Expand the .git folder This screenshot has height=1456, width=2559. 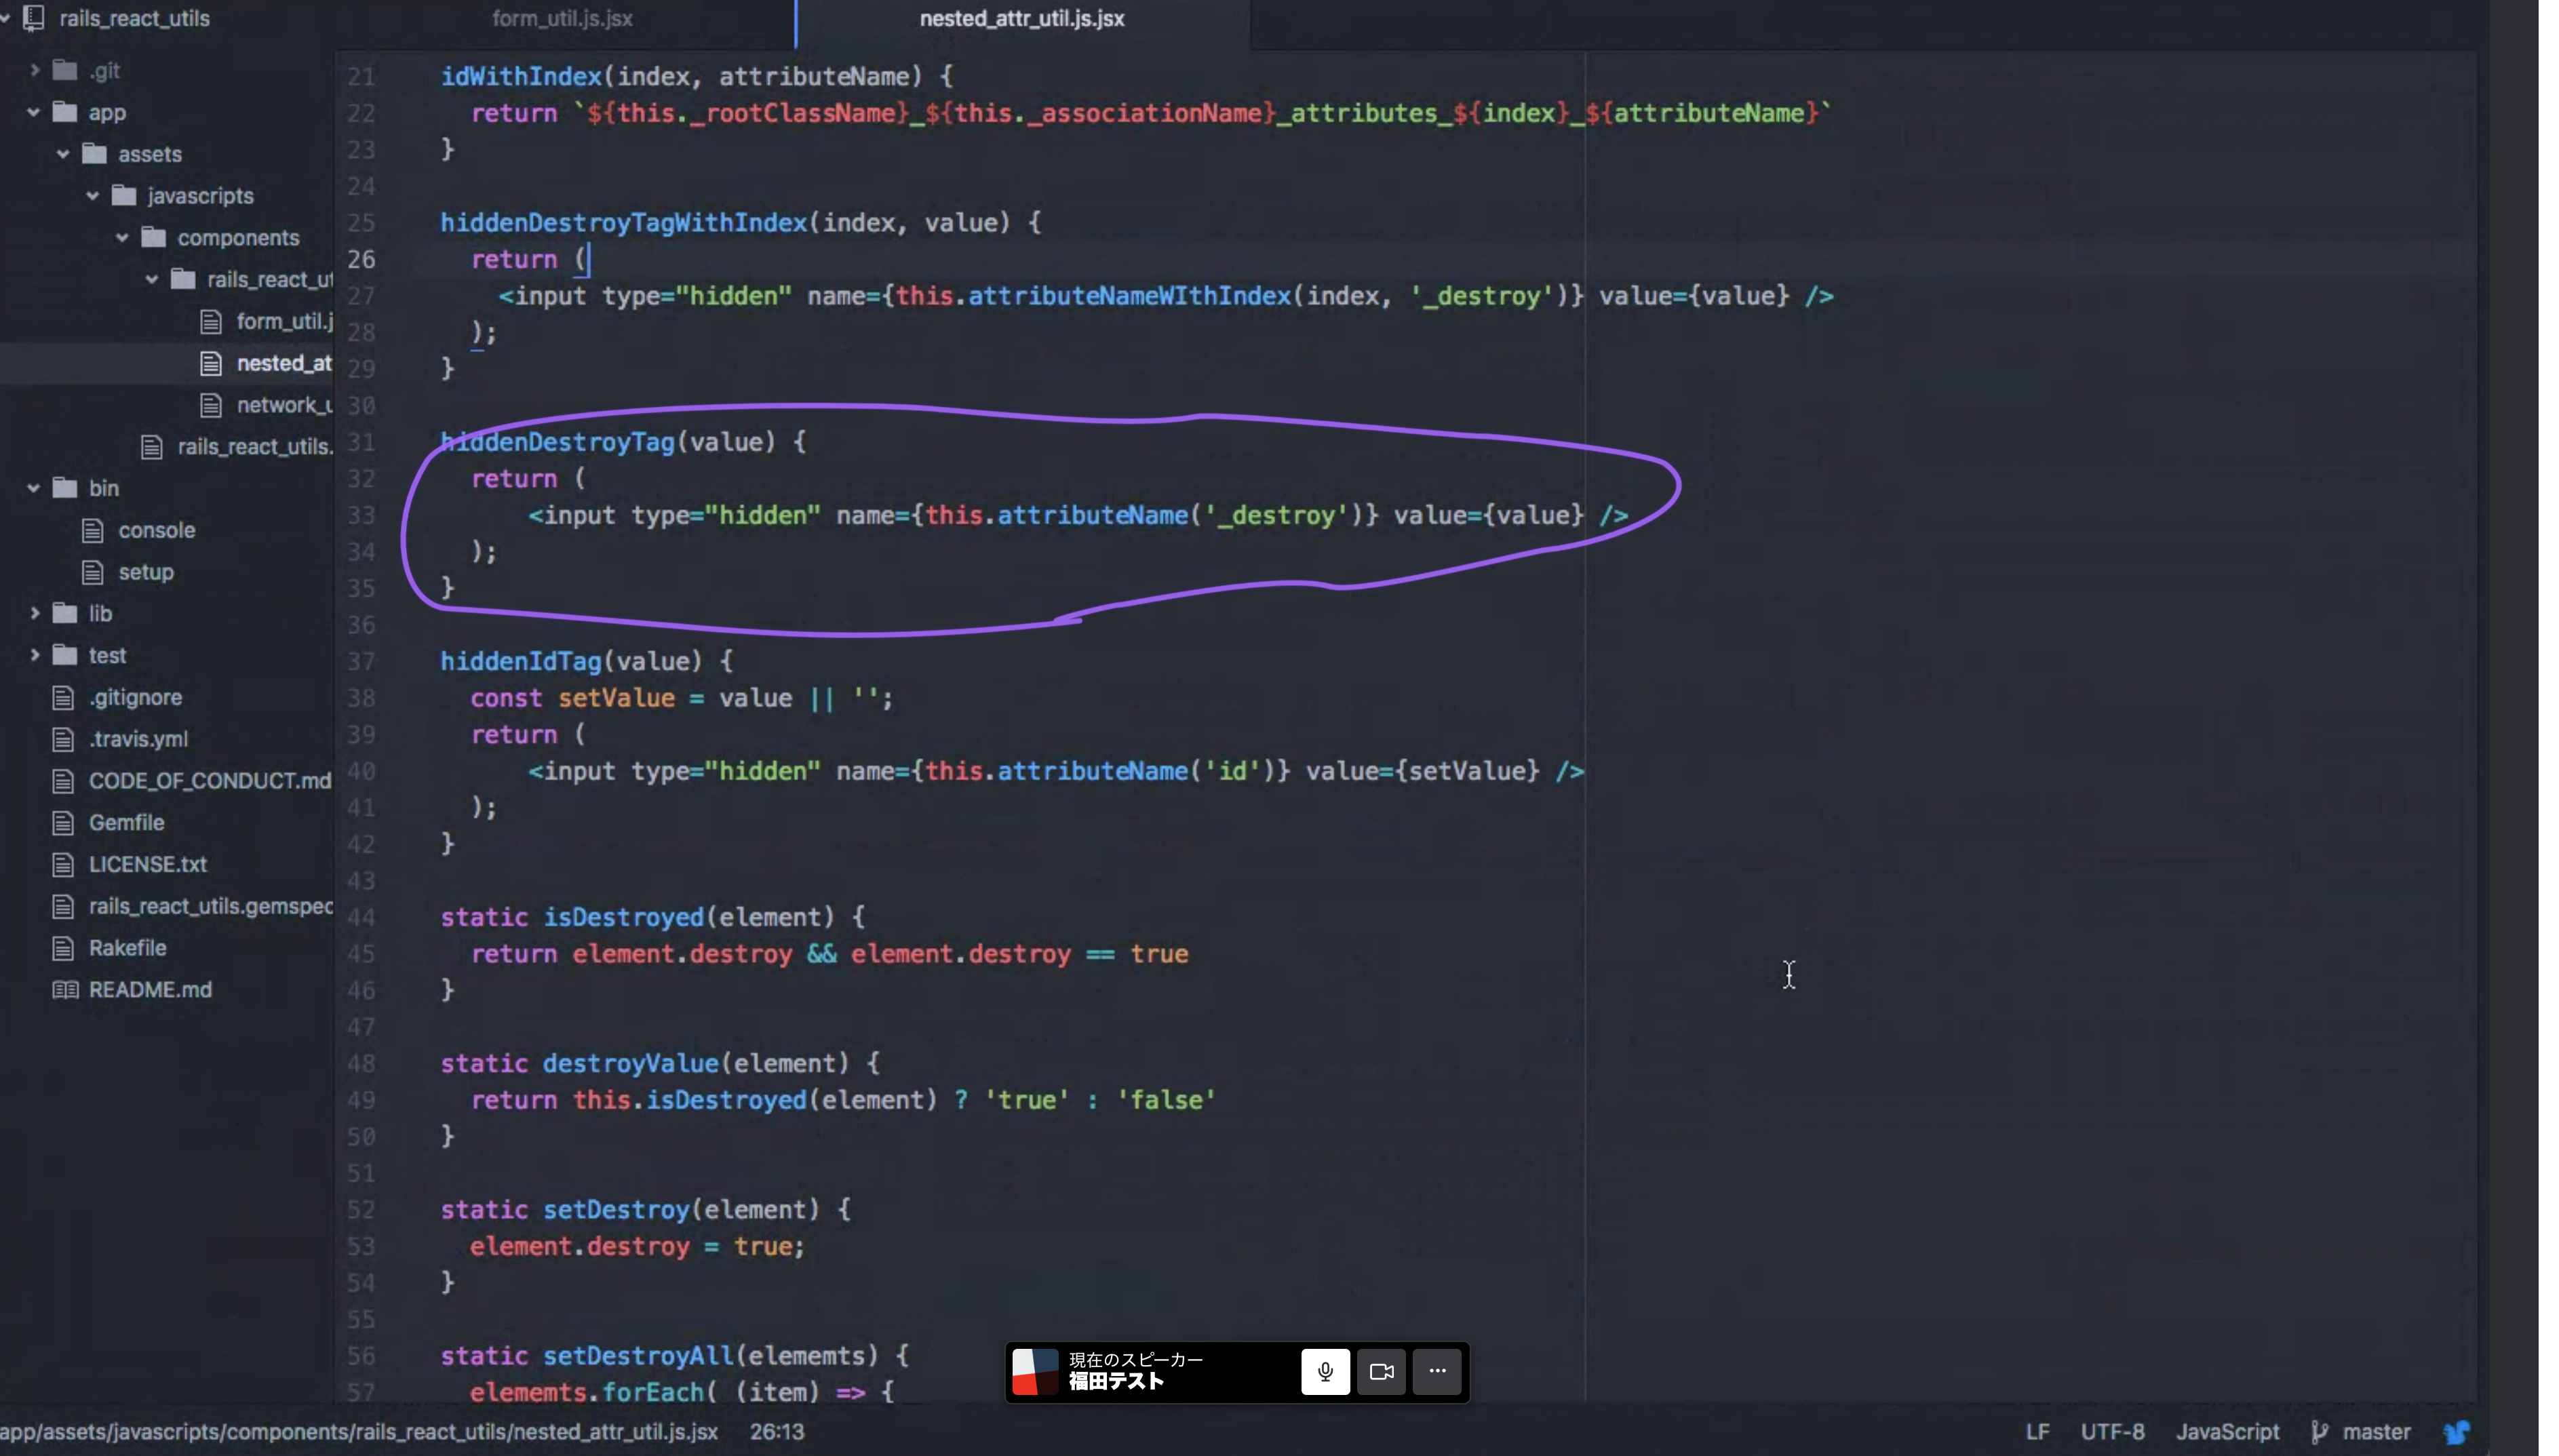[34, 70]
